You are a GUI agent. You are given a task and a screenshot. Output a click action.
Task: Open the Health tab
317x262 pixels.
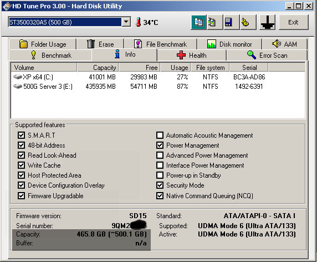click(x=191, y=56)
